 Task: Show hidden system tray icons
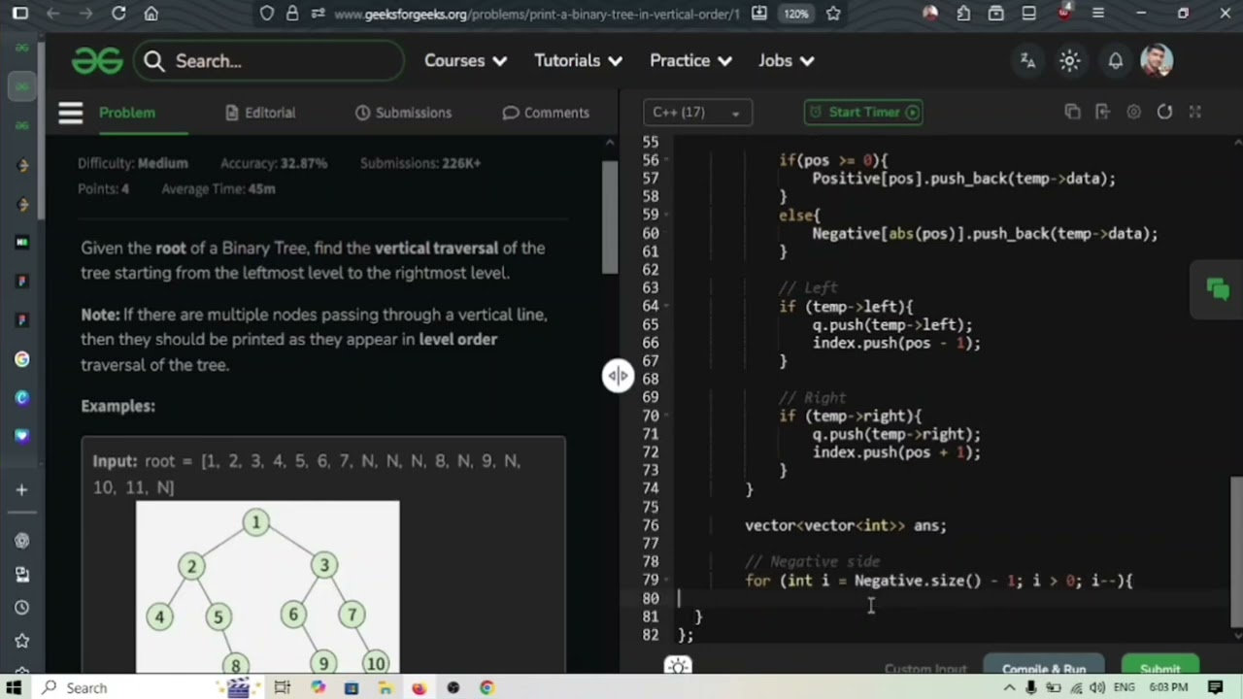[1009, 687]
